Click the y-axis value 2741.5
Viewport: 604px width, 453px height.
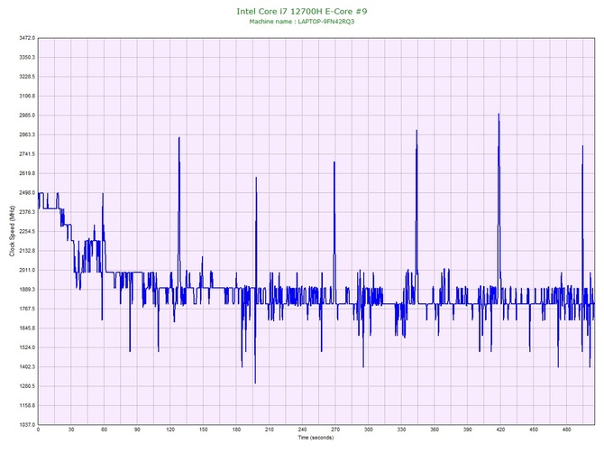(x=27, y=154)
